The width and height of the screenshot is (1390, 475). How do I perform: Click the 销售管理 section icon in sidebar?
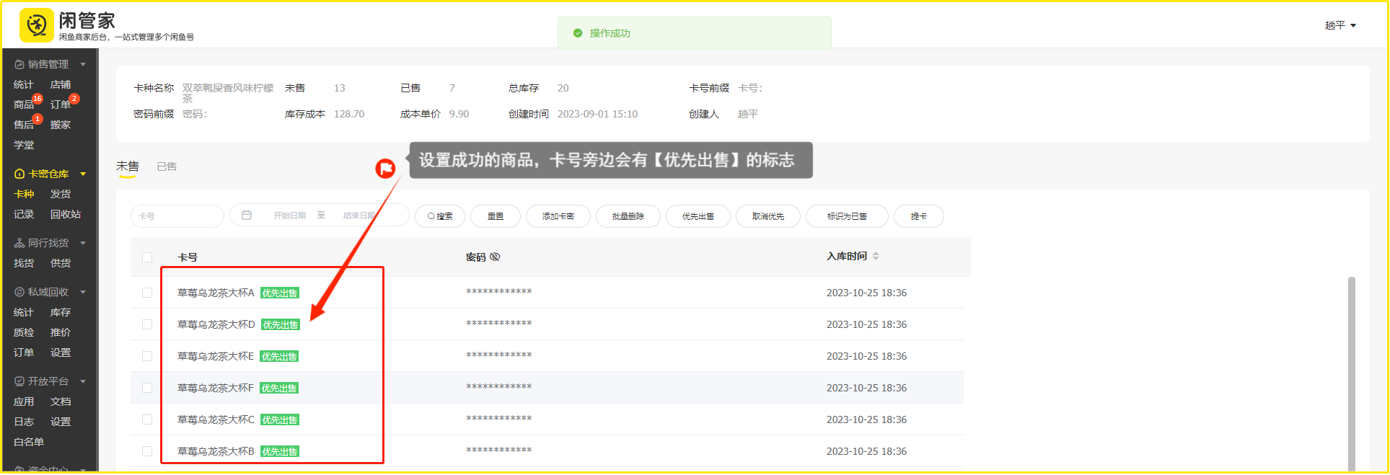(x=19, y=64)
